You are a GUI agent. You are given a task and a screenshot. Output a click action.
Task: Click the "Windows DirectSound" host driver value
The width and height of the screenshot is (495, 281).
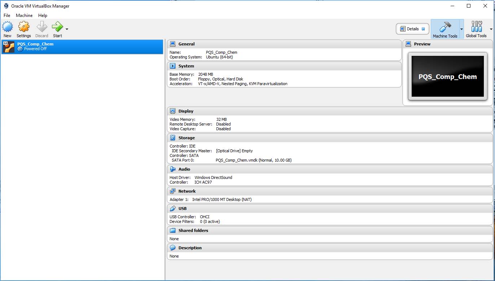213,177
